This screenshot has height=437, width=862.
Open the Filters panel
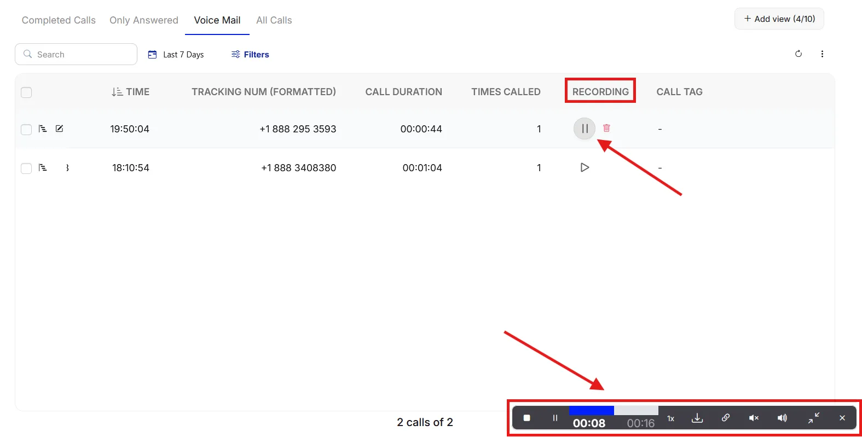click(250, 55)
